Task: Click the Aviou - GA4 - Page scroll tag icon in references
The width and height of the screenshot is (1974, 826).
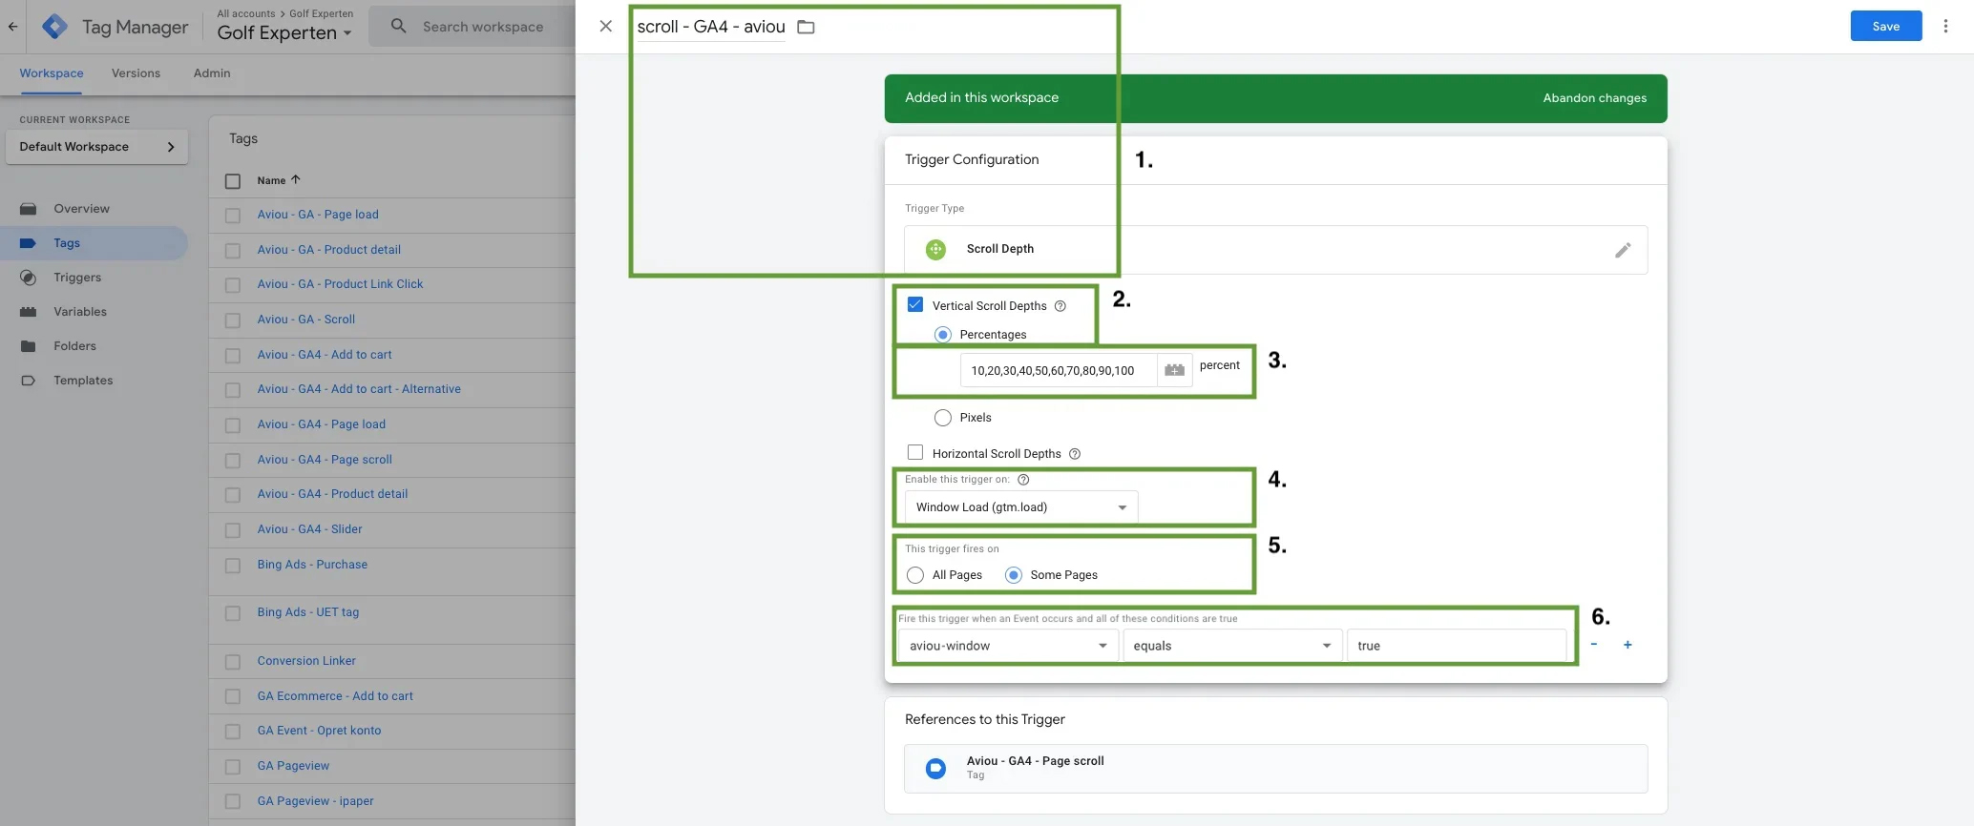Action: pos(935,769)
